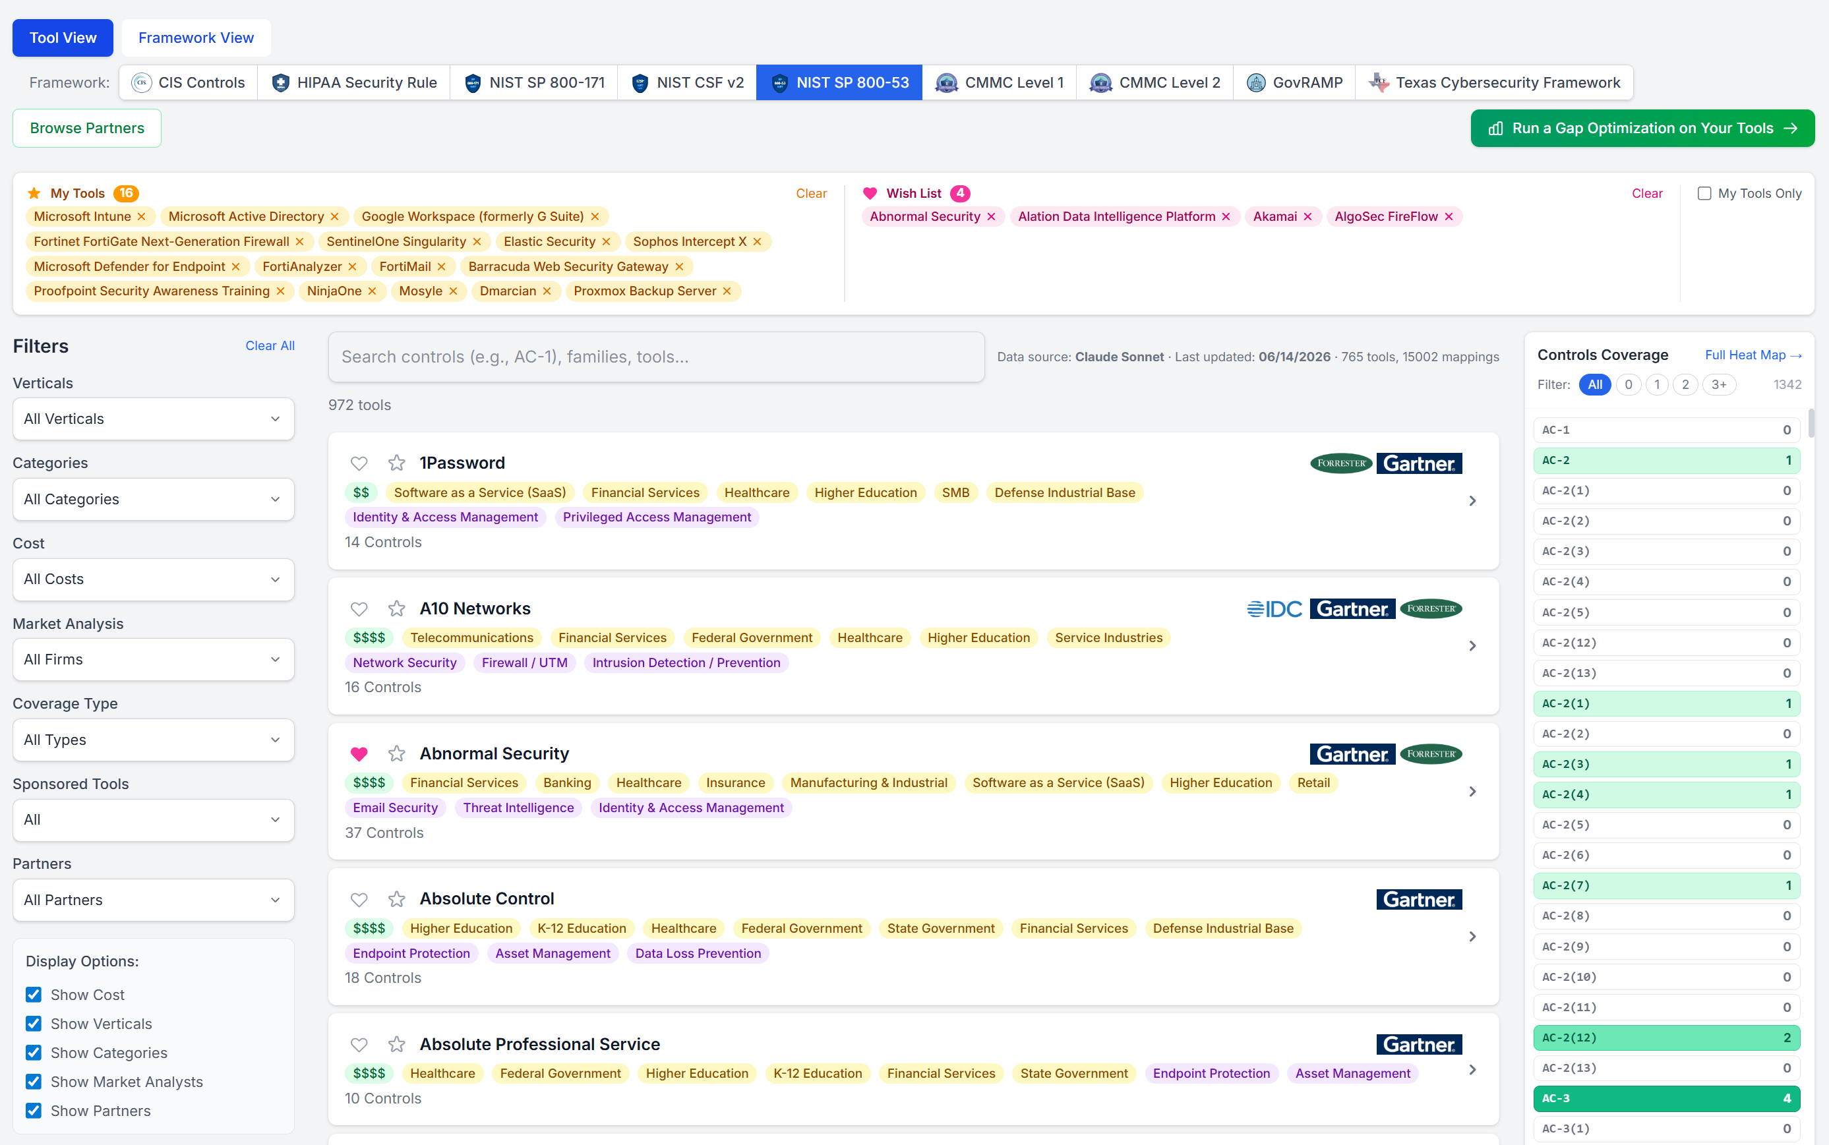This screenshot has width=1829, height=1145.
Task: Click the Search controls input field
Action: click(656, 357)
